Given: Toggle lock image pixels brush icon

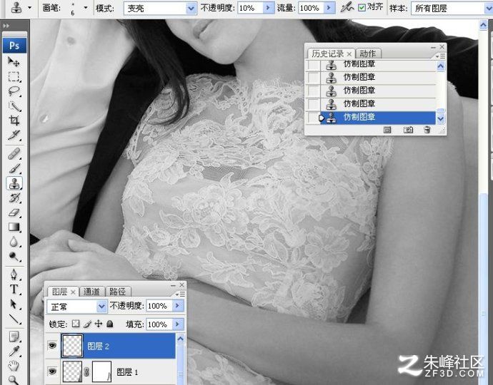Looking at the screenshot, I should [x=87, y=324].
